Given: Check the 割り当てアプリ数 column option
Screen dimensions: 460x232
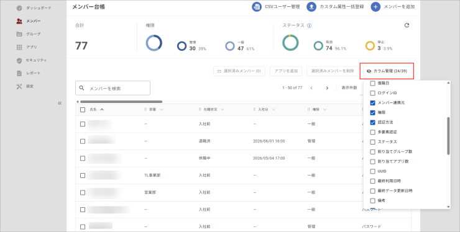Looking at the screenshot, I should pyautogui.click(x=372, y=161).
